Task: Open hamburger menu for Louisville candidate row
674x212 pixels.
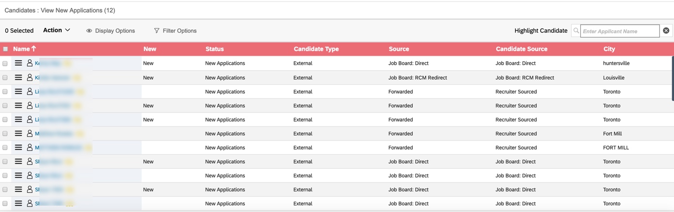Action: click(18, 77)
